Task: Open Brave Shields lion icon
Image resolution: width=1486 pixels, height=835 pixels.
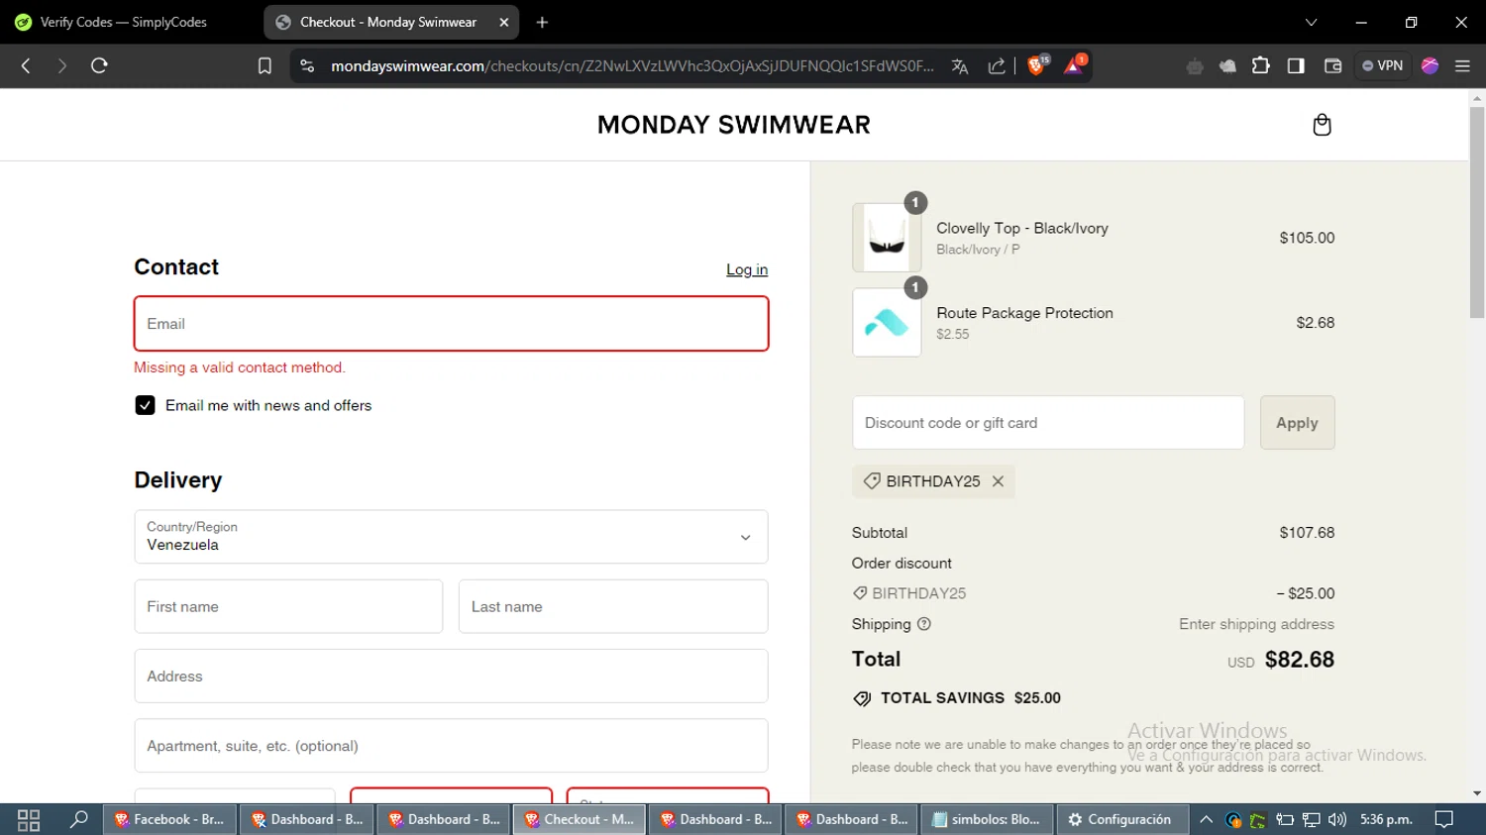Action: [1037, 66]
